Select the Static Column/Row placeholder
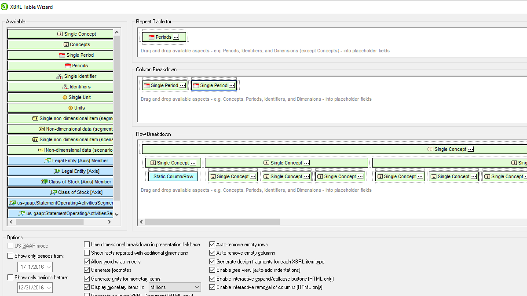 click(x=173, y=176)
